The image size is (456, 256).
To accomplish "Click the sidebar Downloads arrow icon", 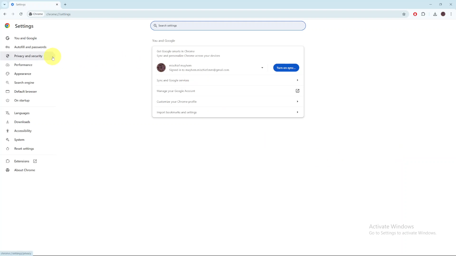I will (8, 122).
